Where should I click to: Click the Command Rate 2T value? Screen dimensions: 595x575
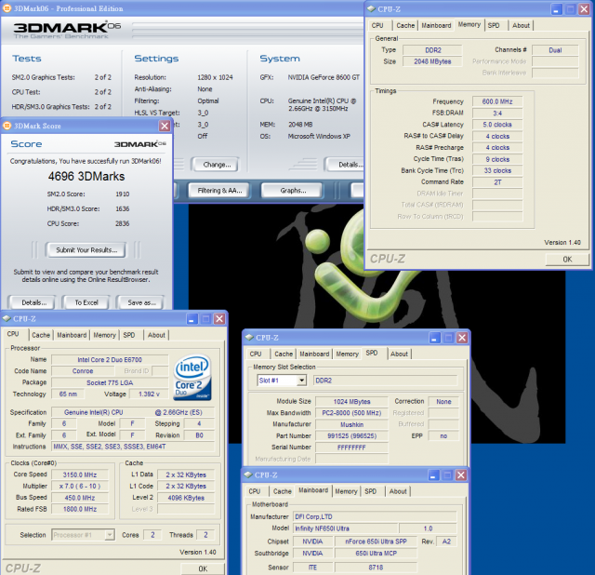pyautogui.click(x=497, y=182)
